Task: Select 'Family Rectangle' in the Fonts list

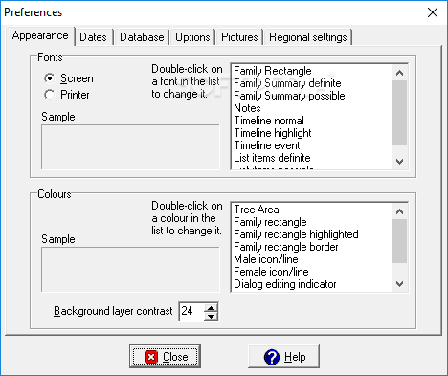Action: point(311,71)
